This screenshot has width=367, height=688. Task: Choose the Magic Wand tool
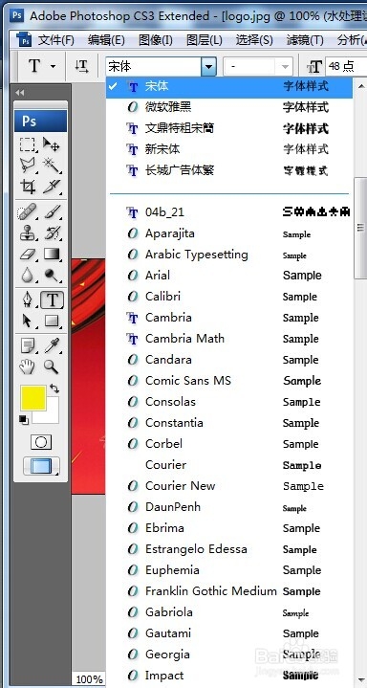pyautogui.click(x=52, y=166)
